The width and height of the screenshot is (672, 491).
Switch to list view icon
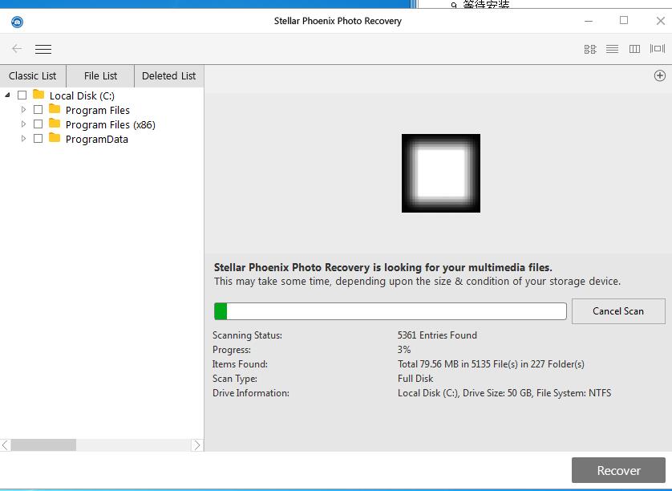pyautogui.click(x=612, y=49)
